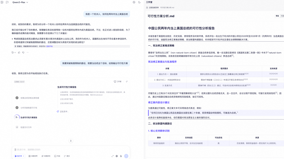Open the 更多 options menu
The height and width of the screenshot is (159, 284).
coord(67,156)
